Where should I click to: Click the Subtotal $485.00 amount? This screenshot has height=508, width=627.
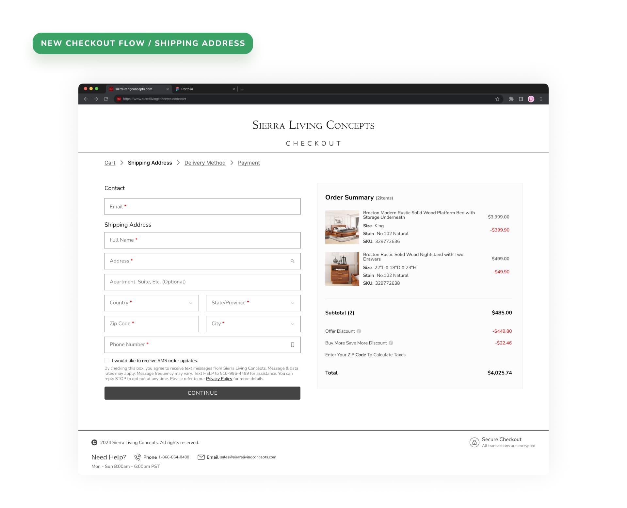click(x=502, y=313)
